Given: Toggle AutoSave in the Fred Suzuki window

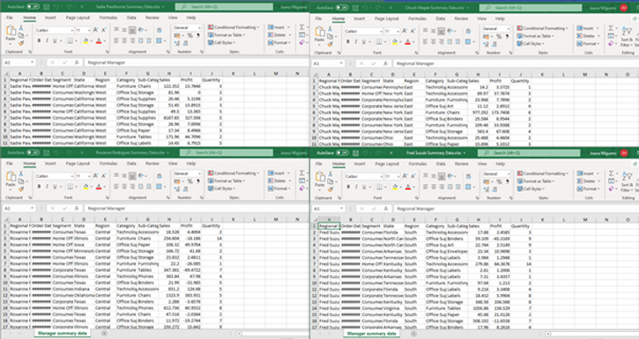Looking at the screenshot, I should click(x=341, y=152).
